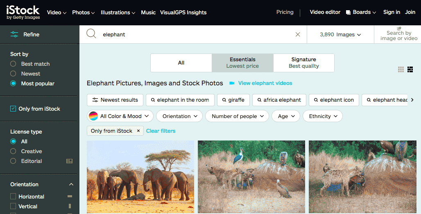Viewport: 421px width, 214px height.
Task: Clear the search field with X icon
Action: 298,35
